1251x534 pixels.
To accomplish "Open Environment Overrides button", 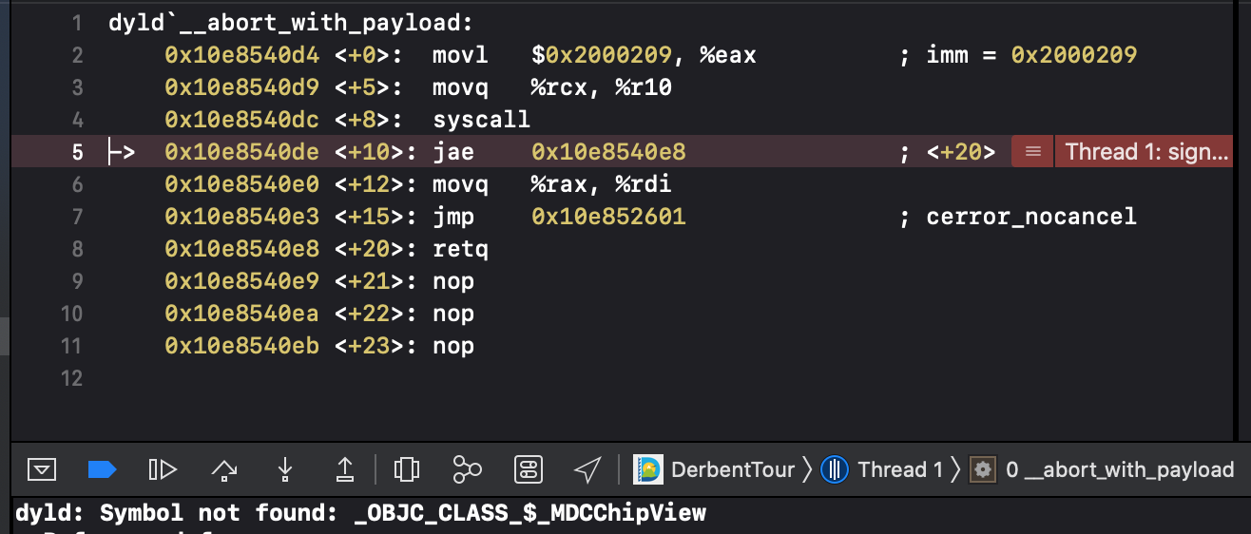I will pos(528,468).
